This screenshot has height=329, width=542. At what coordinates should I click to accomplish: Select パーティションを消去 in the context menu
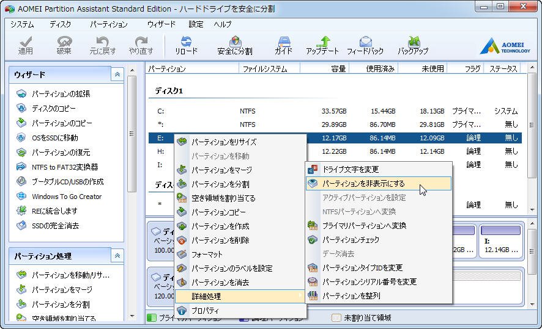click(x=240, y=283)
